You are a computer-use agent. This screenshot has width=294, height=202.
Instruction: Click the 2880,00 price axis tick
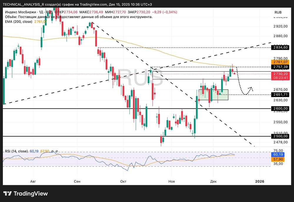280,36
